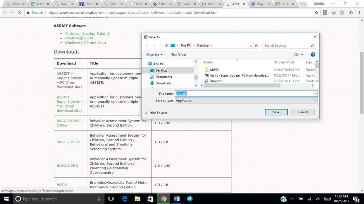Select Desktop in the navigation tree
The width and height of the screenshot is (364, 204).
(161, 71)
